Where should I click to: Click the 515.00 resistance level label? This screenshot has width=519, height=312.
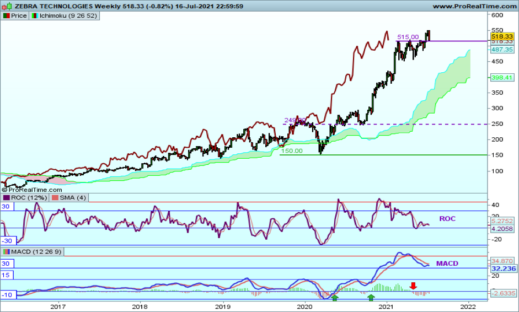[x=408, y=37]
